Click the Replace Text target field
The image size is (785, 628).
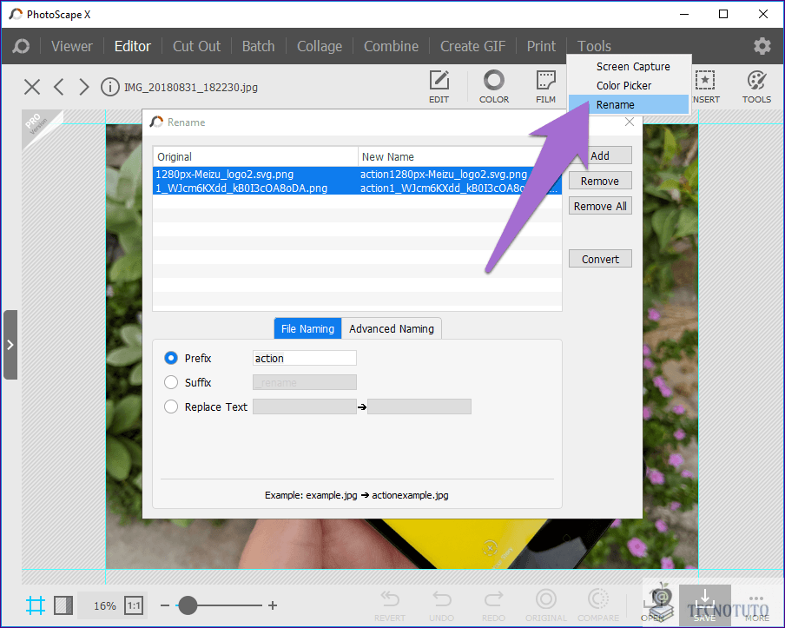419,407
